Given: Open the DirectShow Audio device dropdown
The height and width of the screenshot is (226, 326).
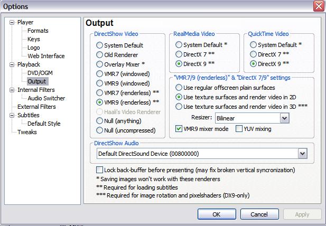Looking at the screenshot, I should click(303, 154).
